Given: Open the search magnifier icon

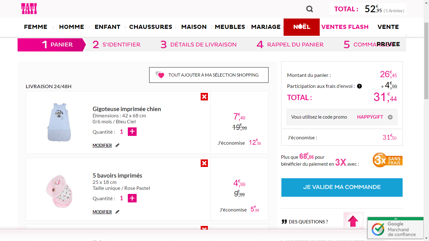Looking at the screenshot, I should coord(310,9).
